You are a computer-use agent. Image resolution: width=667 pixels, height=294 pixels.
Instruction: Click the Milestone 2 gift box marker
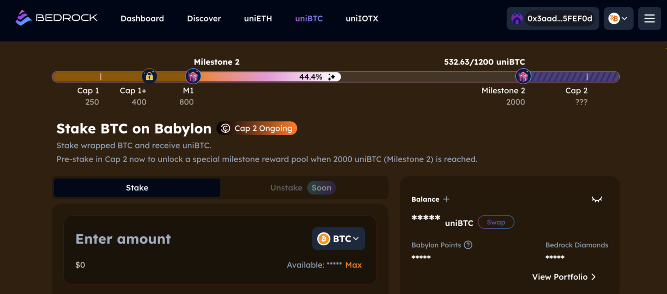point(523,77)
